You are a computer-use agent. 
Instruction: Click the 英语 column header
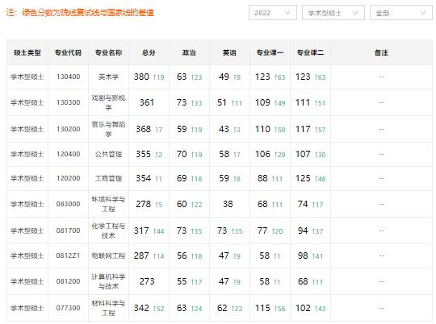229,52
